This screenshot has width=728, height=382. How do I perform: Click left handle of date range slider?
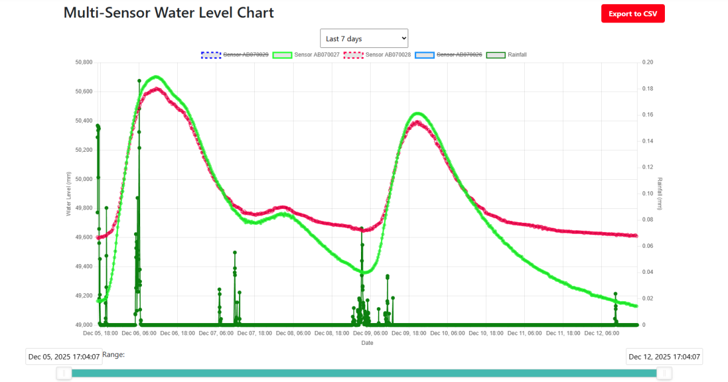coord(64,373)
